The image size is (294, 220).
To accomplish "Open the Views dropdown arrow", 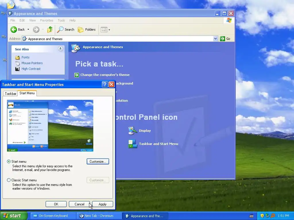I will (109, 30).
